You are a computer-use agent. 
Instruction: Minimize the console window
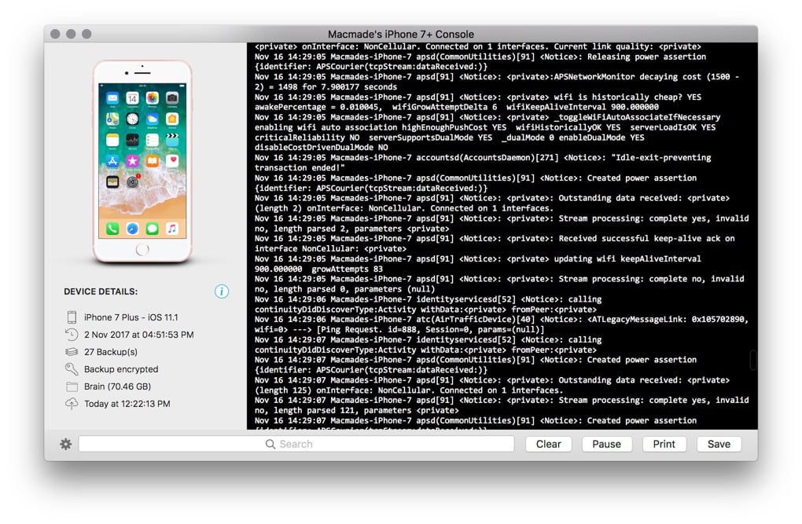(x=71, y=34)
